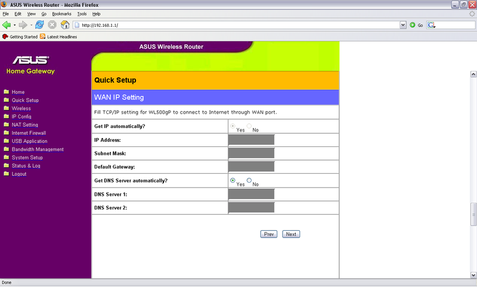Open the NAT Setting sidebar link

coord(25,125)
